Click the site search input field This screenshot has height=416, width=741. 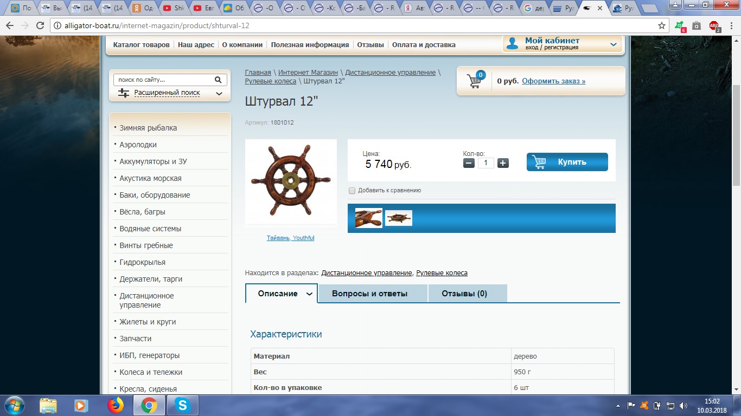pos(164,80)
